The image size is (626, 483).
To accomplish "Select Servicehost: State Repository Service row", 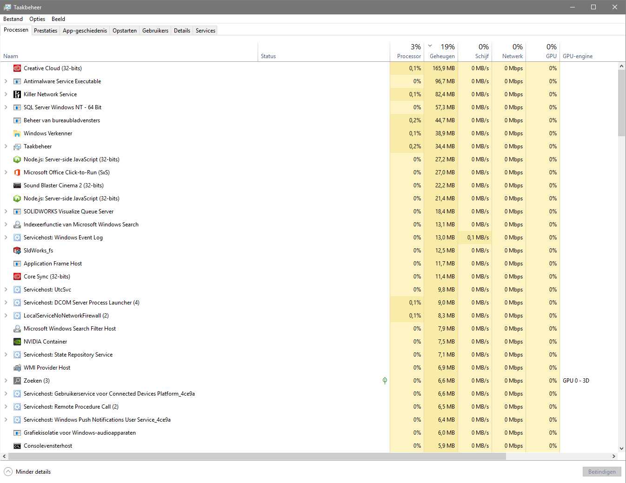I will (x=309, y=355).
